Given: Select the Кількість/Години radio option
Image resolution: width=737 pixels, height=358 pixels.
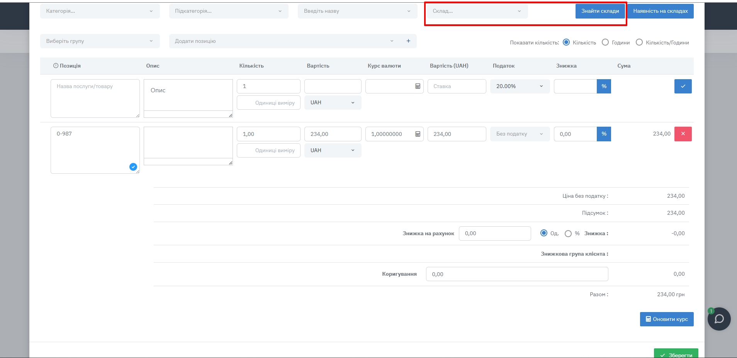Looking at the screenshot, I should (x=639, y=42).
